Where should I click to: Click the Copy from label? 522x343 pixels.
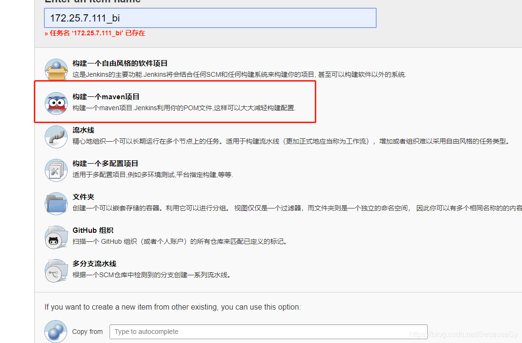(x=87, y=332)
